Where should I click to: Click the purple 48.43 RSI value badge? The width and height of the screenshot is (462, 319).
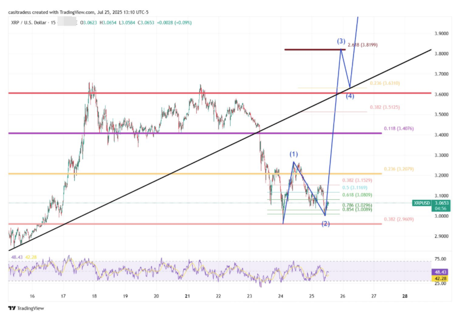pos(440,272)
